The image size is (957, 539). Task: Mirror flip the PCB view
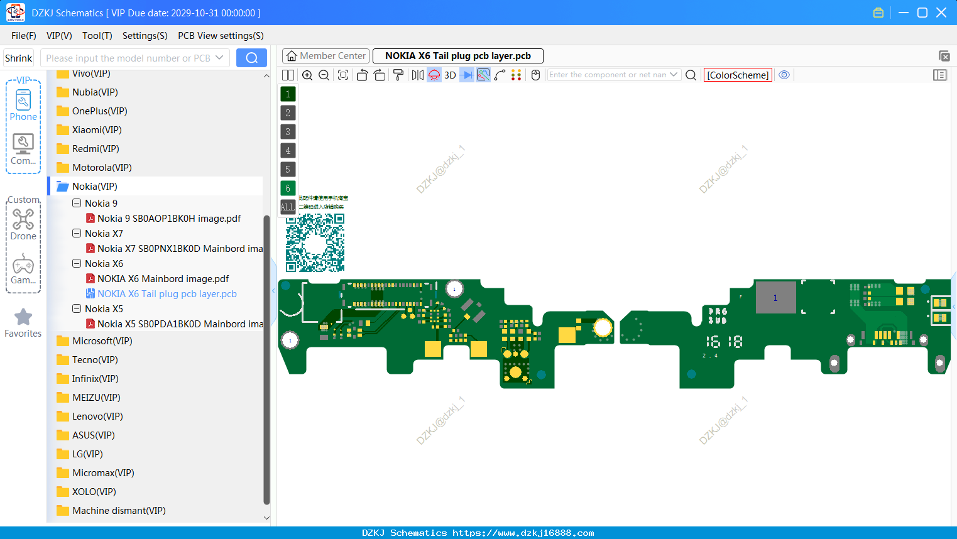pos(418,75)
